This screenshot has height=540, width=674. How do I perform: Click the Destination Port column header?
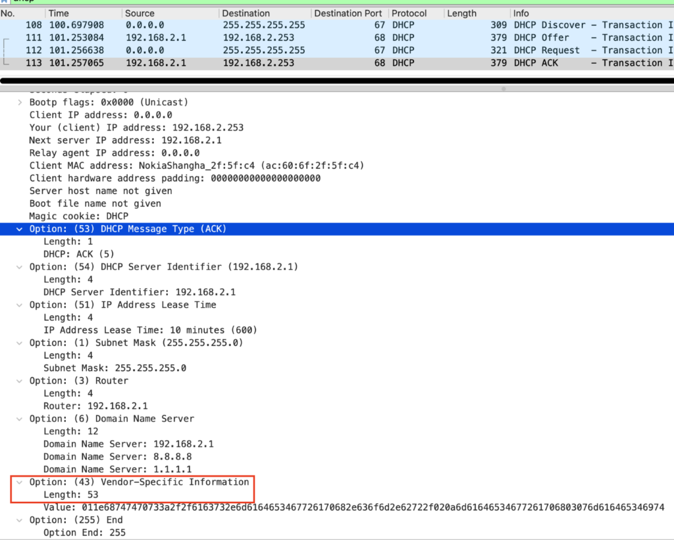point(348,12)
